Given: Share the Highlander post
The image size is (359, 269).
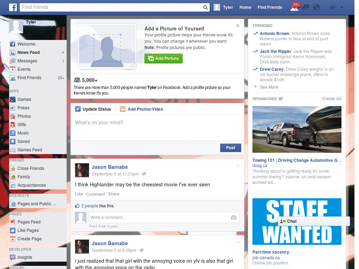Looking at the screenshot, I should 114,194.
